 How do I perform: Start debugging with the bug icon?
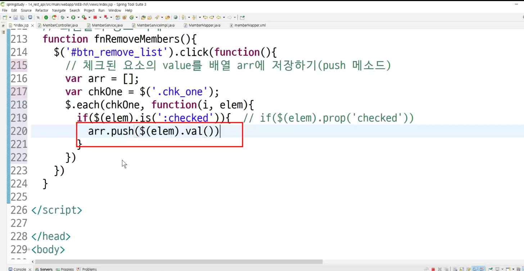click(x=63, y=17)
